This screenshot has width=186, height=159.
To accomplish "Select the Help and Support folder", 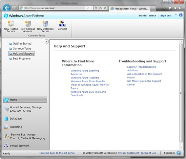I will click(x=21, y=54).
